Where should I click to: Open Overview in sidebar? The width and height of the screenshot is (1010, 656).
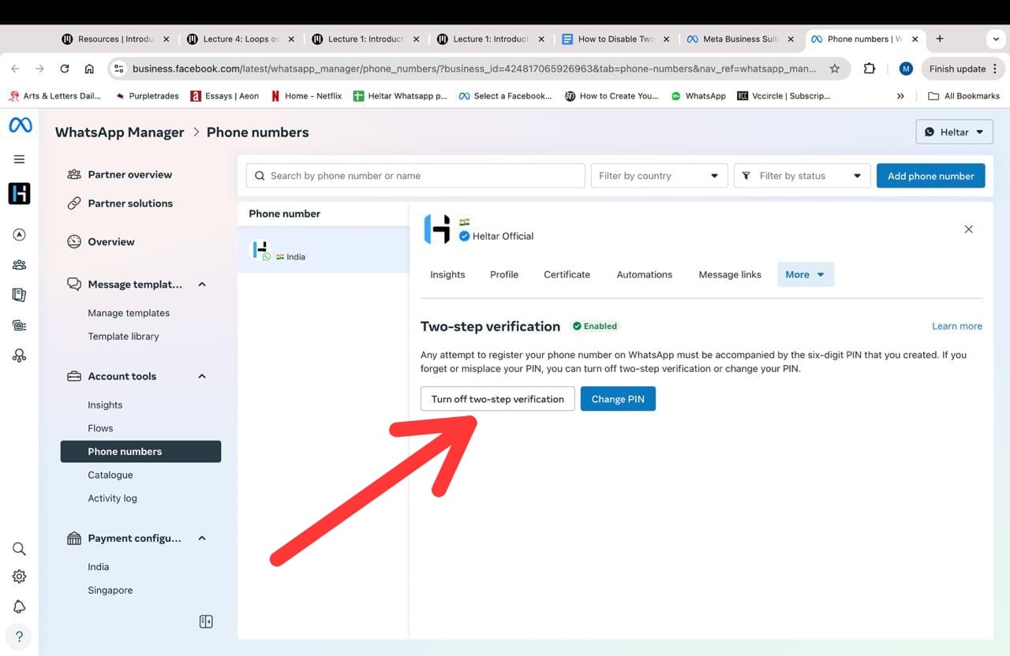click(111, 242)
